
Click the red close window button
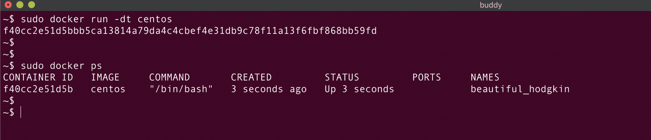coord(8,5)
